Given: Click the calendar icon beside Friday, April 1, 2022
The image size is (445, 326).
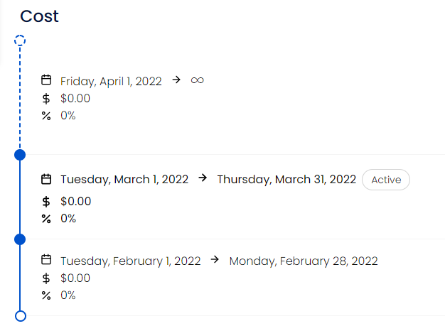Looking at the screenshot, I should click(46, 80).
